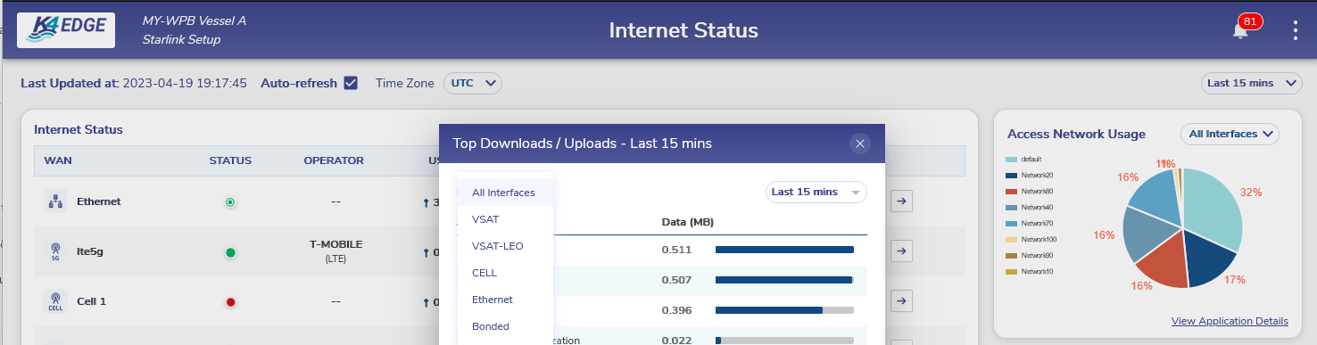This screenshot has height=345, width=1317.
Task: Toggle the Auto-refresh checkbox
Action: (351, 83)
